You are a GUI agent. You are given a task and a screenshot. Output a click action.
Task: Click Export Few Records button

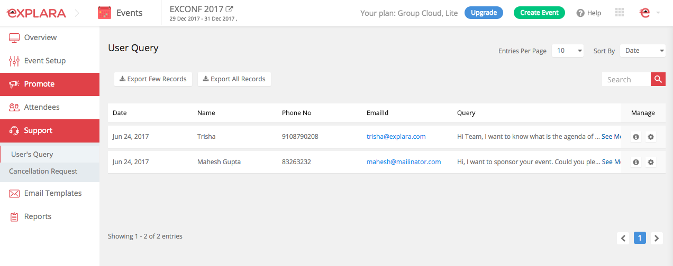153,79
